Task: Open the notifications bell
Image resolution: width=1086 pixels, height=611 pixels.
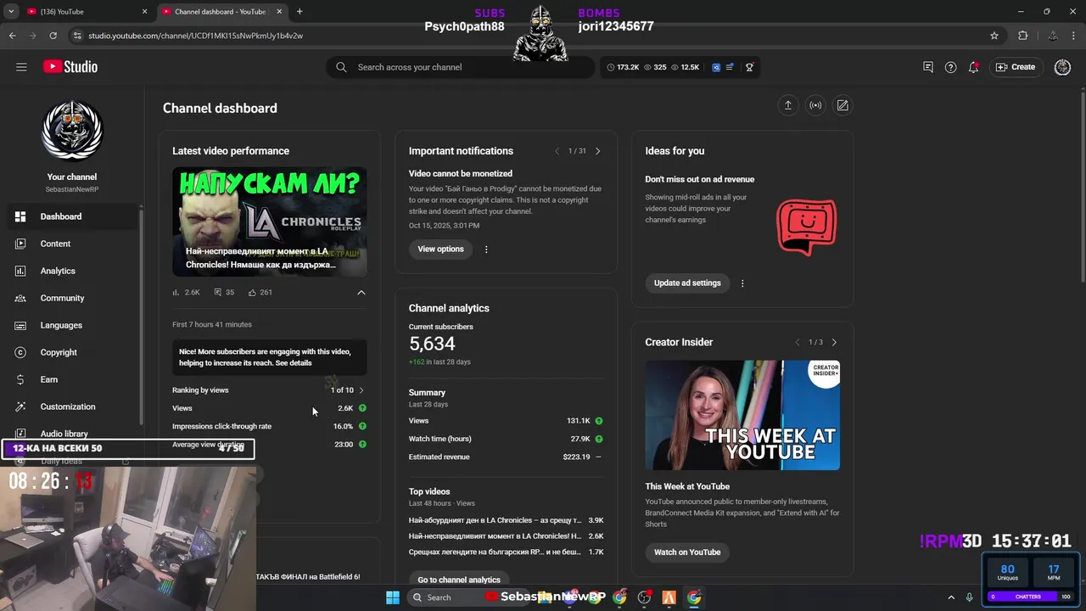Action: pyautogui.click(x=973, y=67)
